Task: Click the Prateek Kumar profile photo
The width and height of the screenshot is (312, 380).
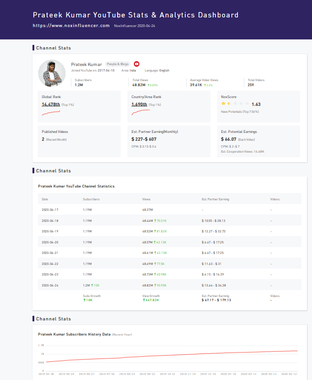Action: click(52, 73)
